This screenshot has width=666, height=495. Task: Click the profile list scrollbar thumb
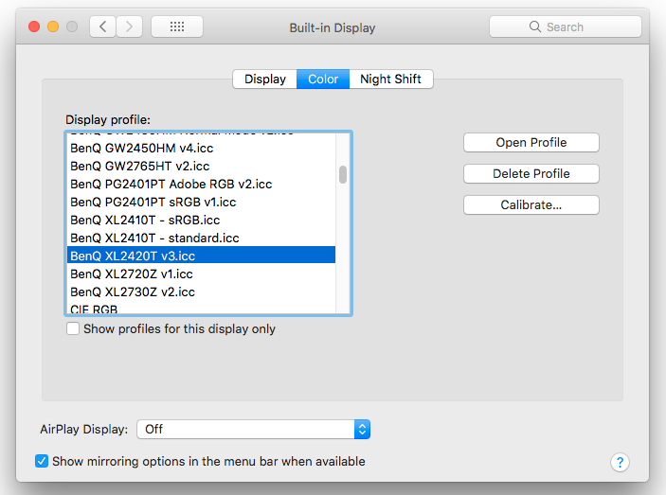343,174
